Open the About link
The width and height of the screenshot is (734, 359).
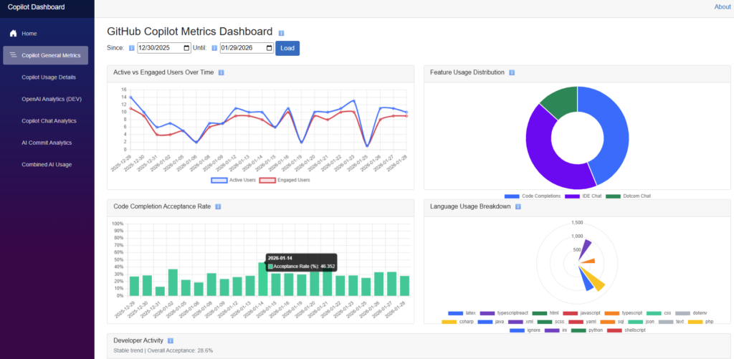coord(722,6)
